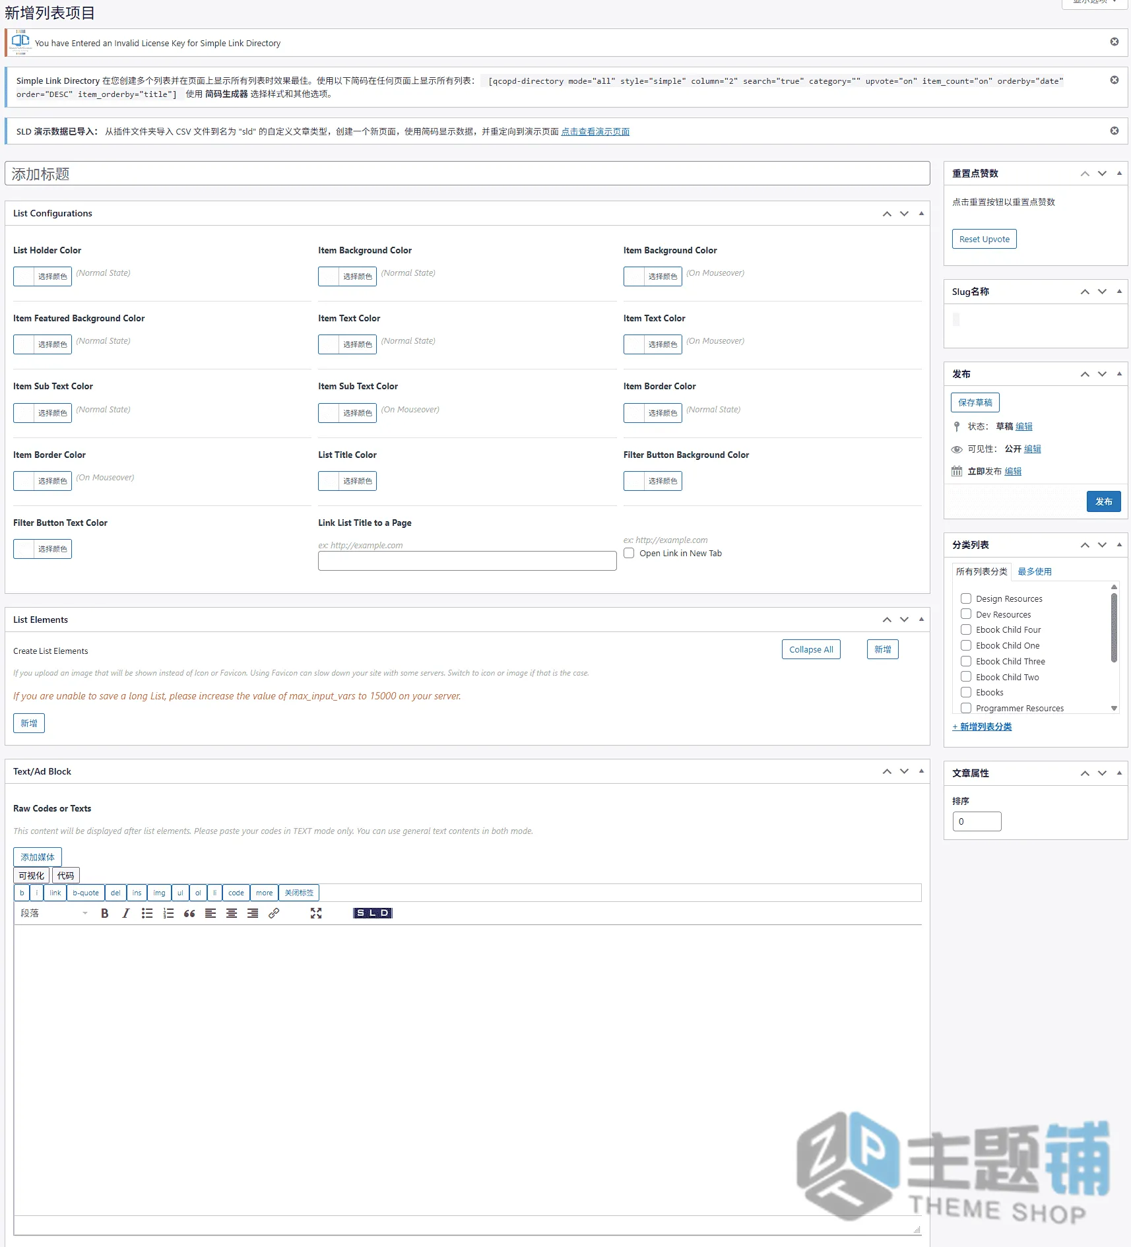1131x1247 pixels.
Task: Move 重置点赞数 panel down
Action: (x=1102, y=174)
